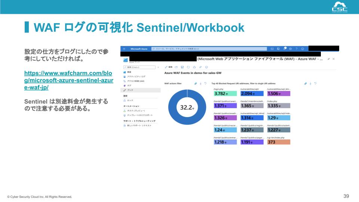Select the 1.371千 tile

coord(225,105)
